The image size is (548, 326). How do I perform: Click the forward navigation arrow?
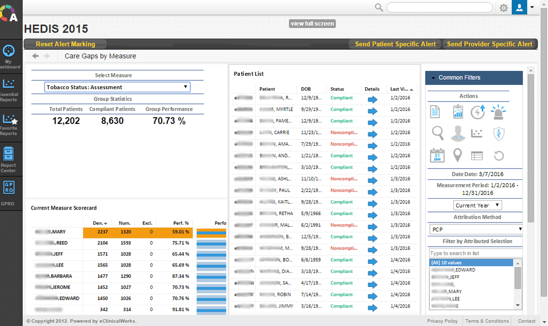47,56
